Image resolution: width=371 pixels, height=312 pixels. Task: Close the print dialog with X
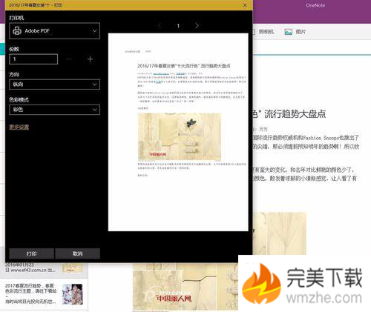[x=245, y=5]
